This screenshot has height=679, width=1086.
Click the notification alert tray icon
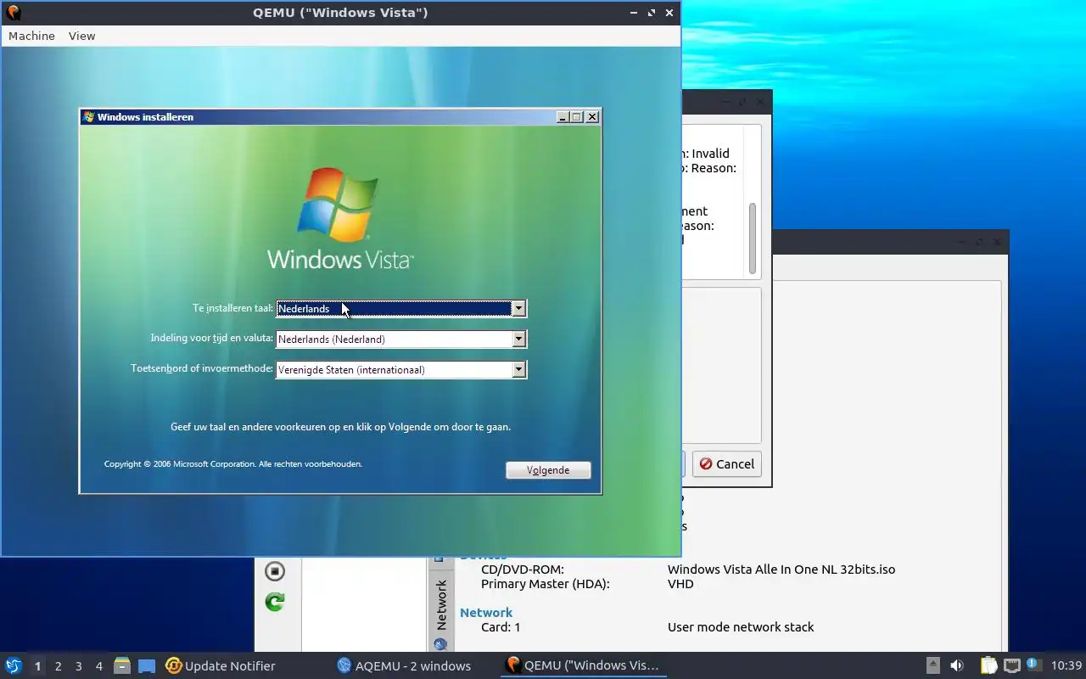pos(1033,665)
